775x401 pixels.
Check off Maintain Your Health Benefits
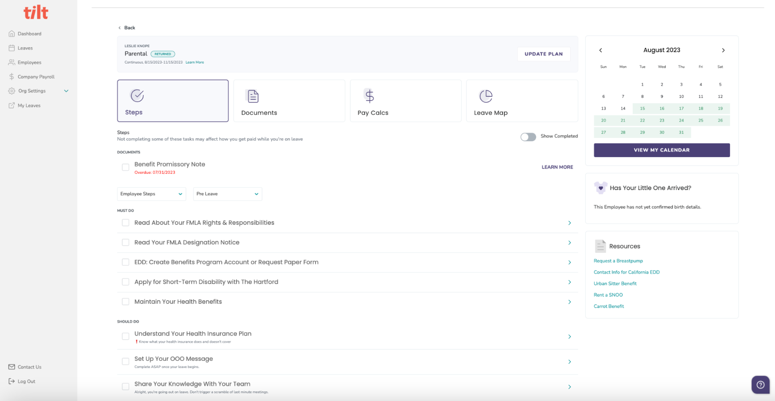pos(126,302)
